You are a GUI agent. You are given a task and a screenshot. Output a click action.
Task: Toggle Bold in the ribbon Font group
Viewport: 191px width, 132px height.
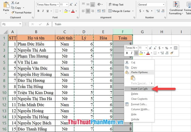[38, 11]
